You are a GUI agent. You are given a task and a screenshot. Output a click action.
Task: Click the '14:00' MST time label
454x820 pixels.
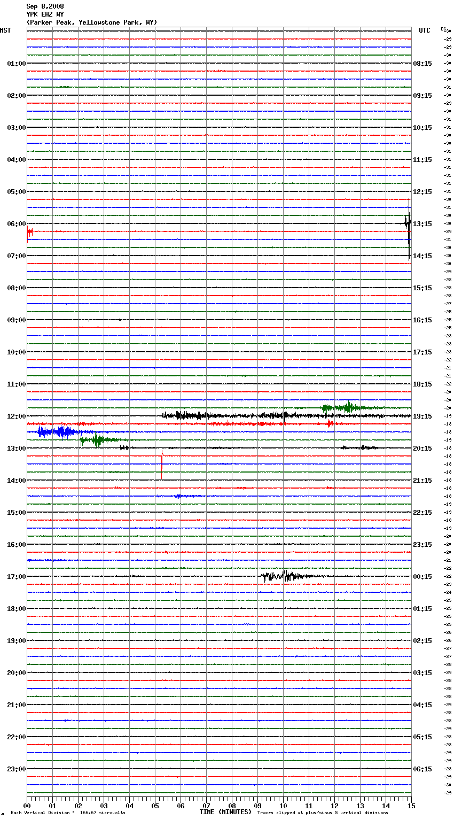click(x=17, y=481)
